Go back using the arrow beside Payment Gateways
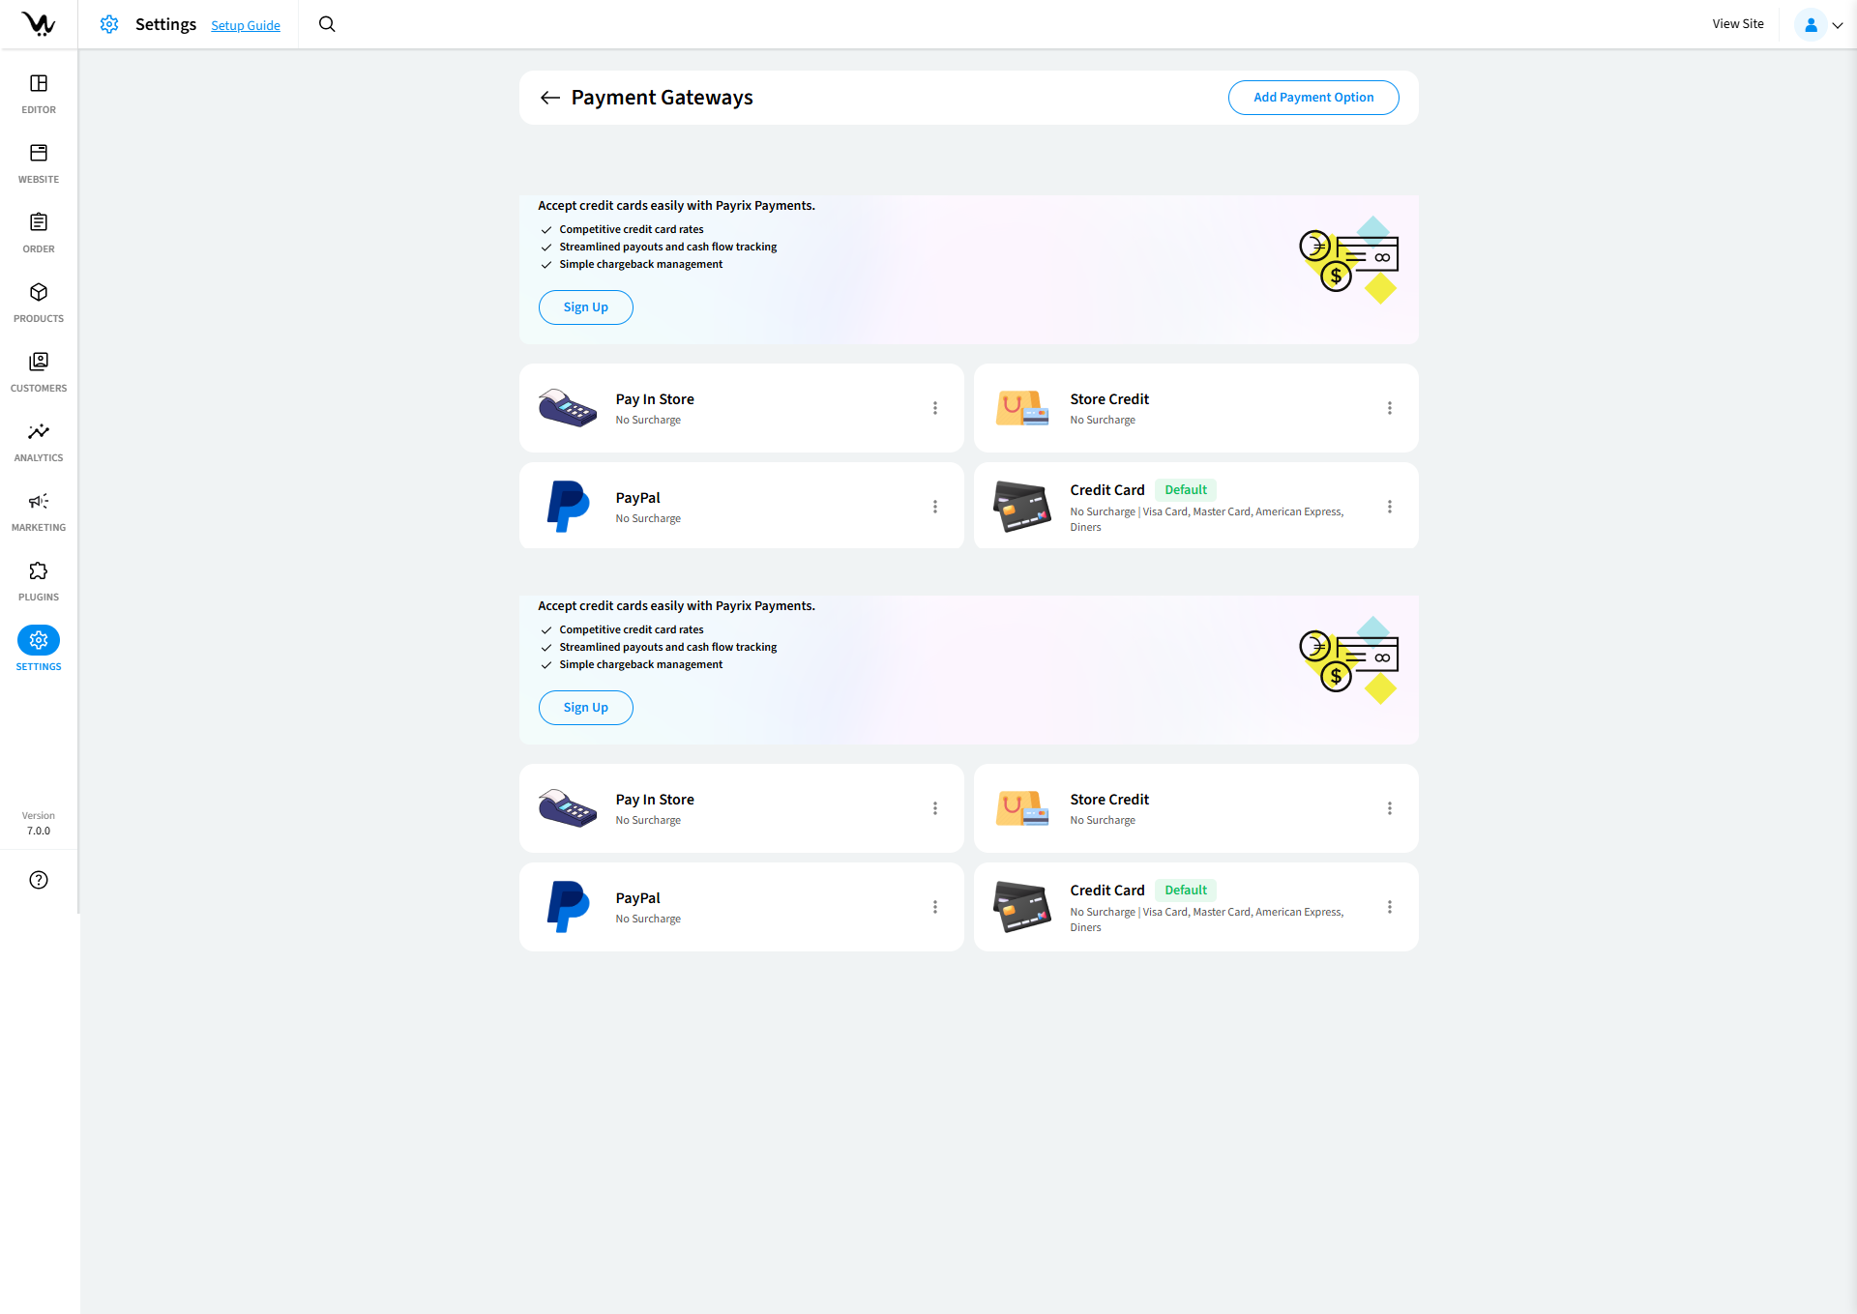The width and height of the screenshot is (1857, 1314). pyautogui.click(x=549, y=97)
